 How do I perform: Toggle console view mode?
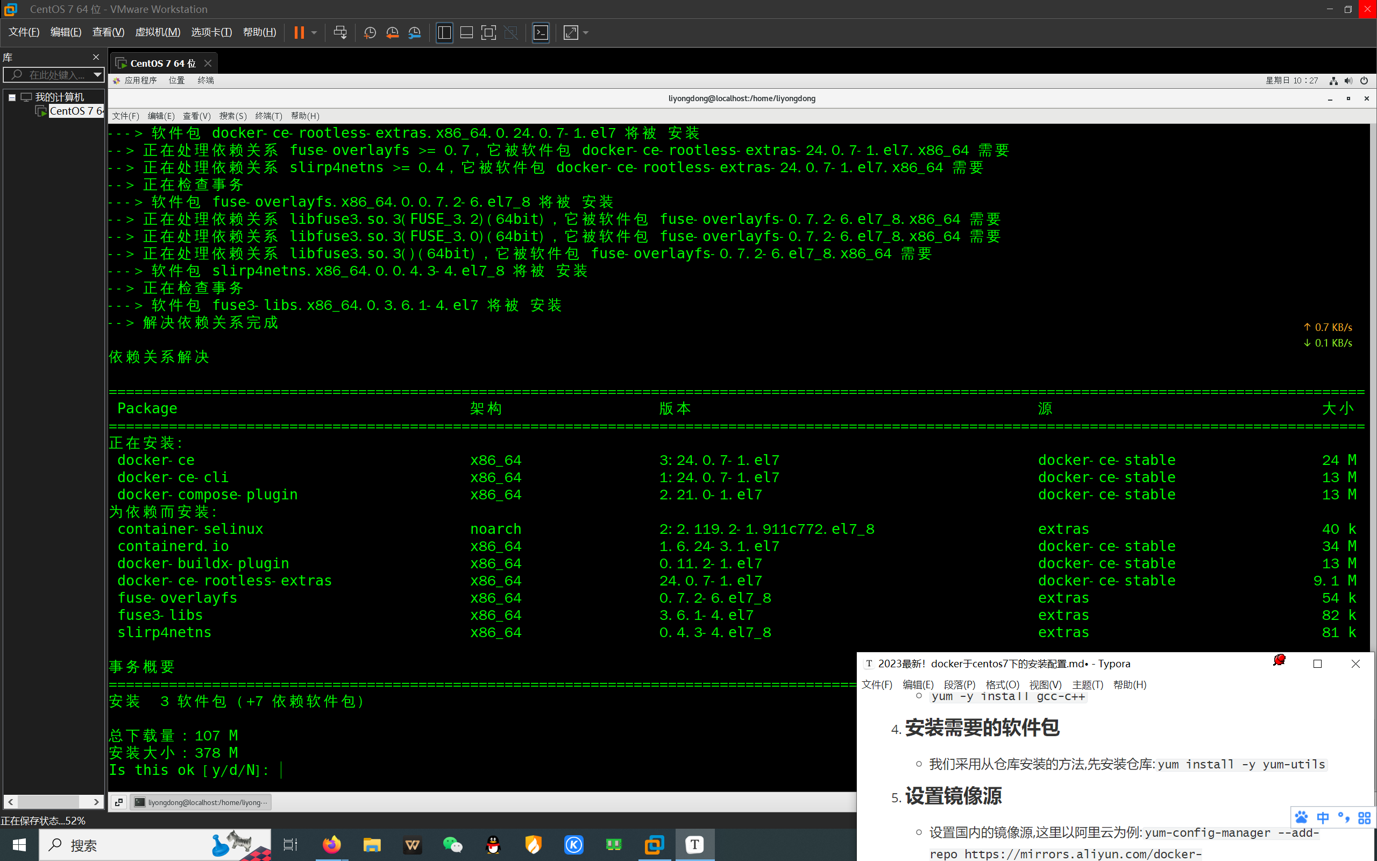[541, 32]
